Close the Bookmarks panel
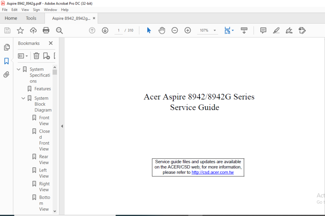Screen dimensions: 325x216 click(51, 43)
